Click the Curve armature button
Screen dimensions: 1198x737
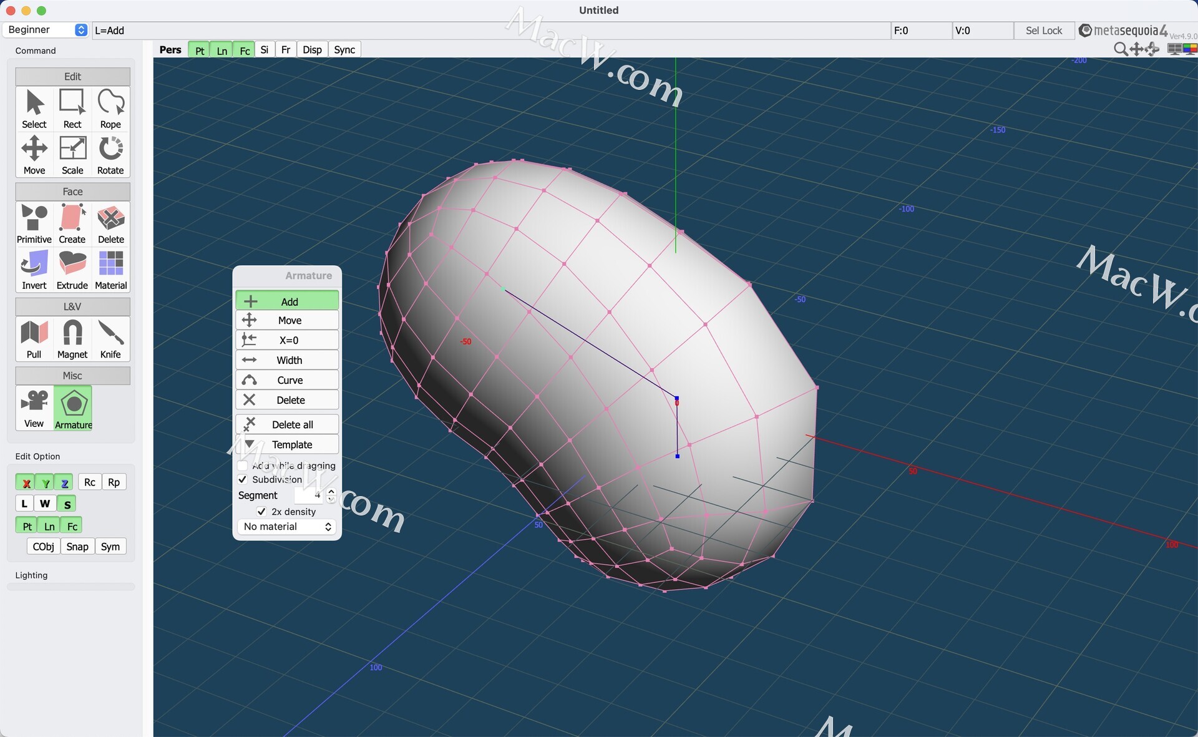(287, 380)
